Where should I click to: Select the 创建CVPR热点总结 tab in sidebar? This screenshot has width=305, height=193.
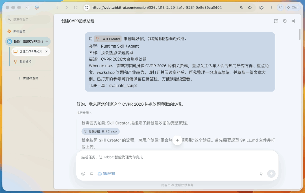(30, 52)
